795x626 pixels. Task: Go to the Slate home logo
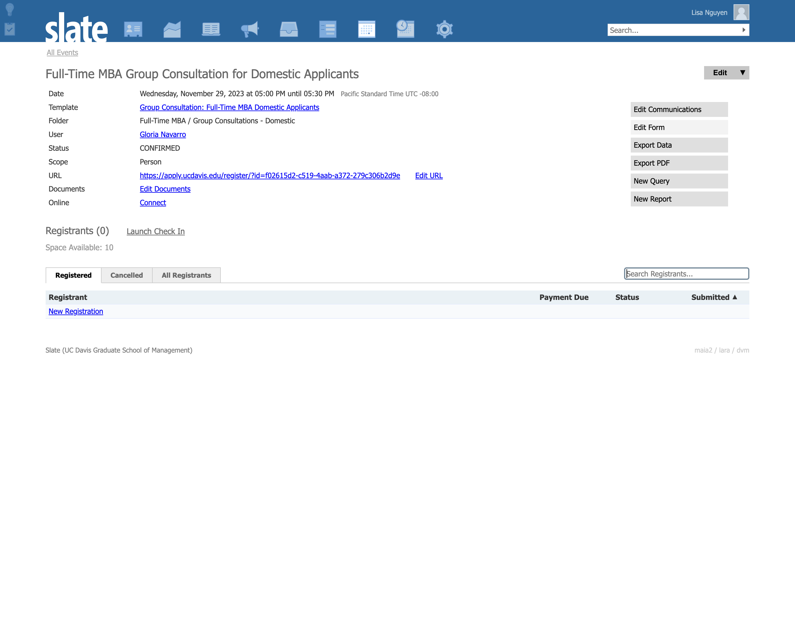[x=77, y=28]
